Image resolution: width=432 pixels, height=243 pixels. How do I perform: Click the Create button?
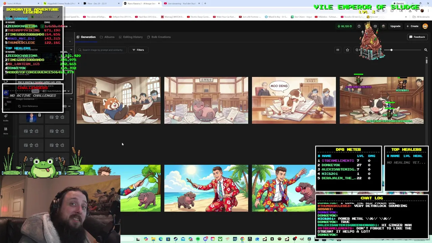pyautogui.click(x=412, y=26)
